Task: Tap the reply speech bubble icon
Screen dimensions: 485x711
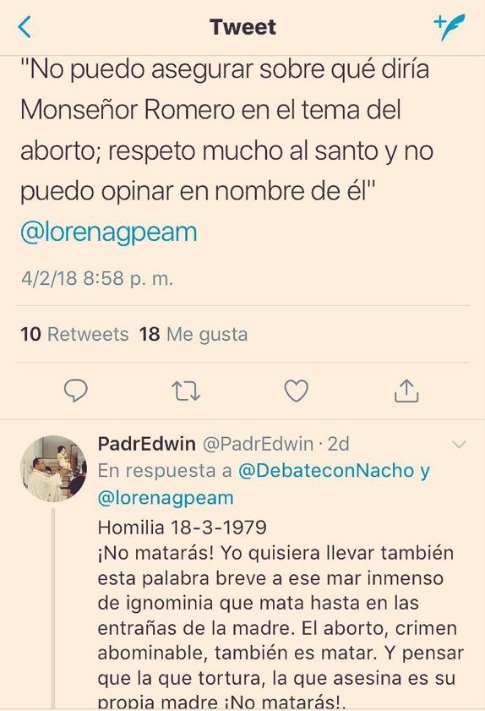Action: (76, 391)
